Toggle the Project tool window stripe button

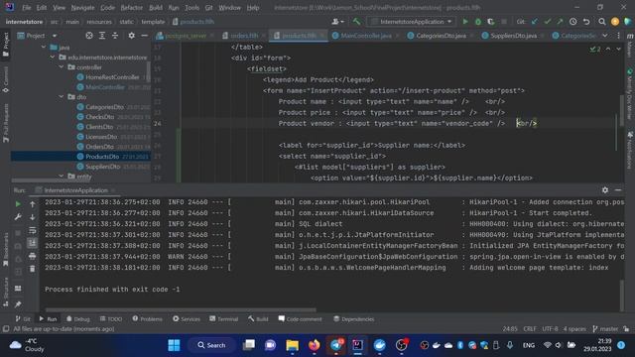click(x=6, y=44)
